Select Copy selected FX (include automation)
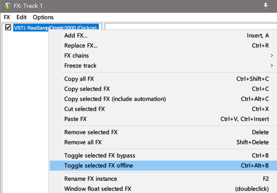Viewport: 277px width, 193px height. pyautogui.click(x=163, y=99)
